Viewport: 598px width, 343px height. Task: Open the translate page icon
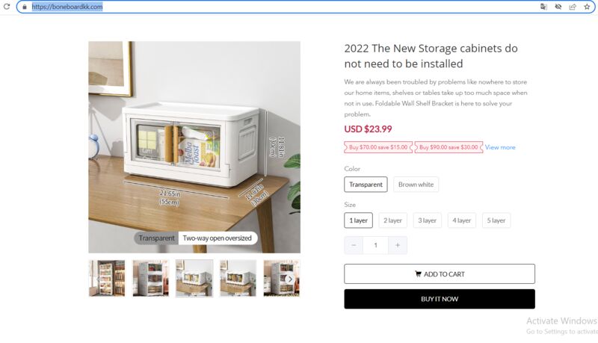coord(543,7)
